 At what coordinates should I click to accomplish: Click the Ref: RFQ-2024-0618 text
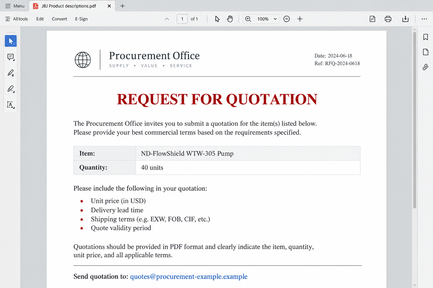337,63
